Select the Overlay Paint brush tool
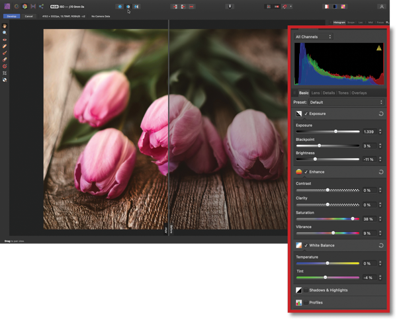The height and width of the screenshot is (320, 397). (x=5, y=53)
